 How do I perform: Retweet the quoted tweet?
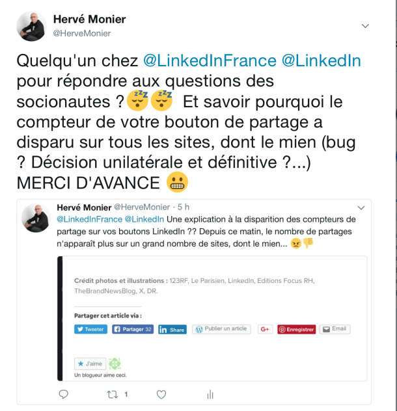click(113, 395)
